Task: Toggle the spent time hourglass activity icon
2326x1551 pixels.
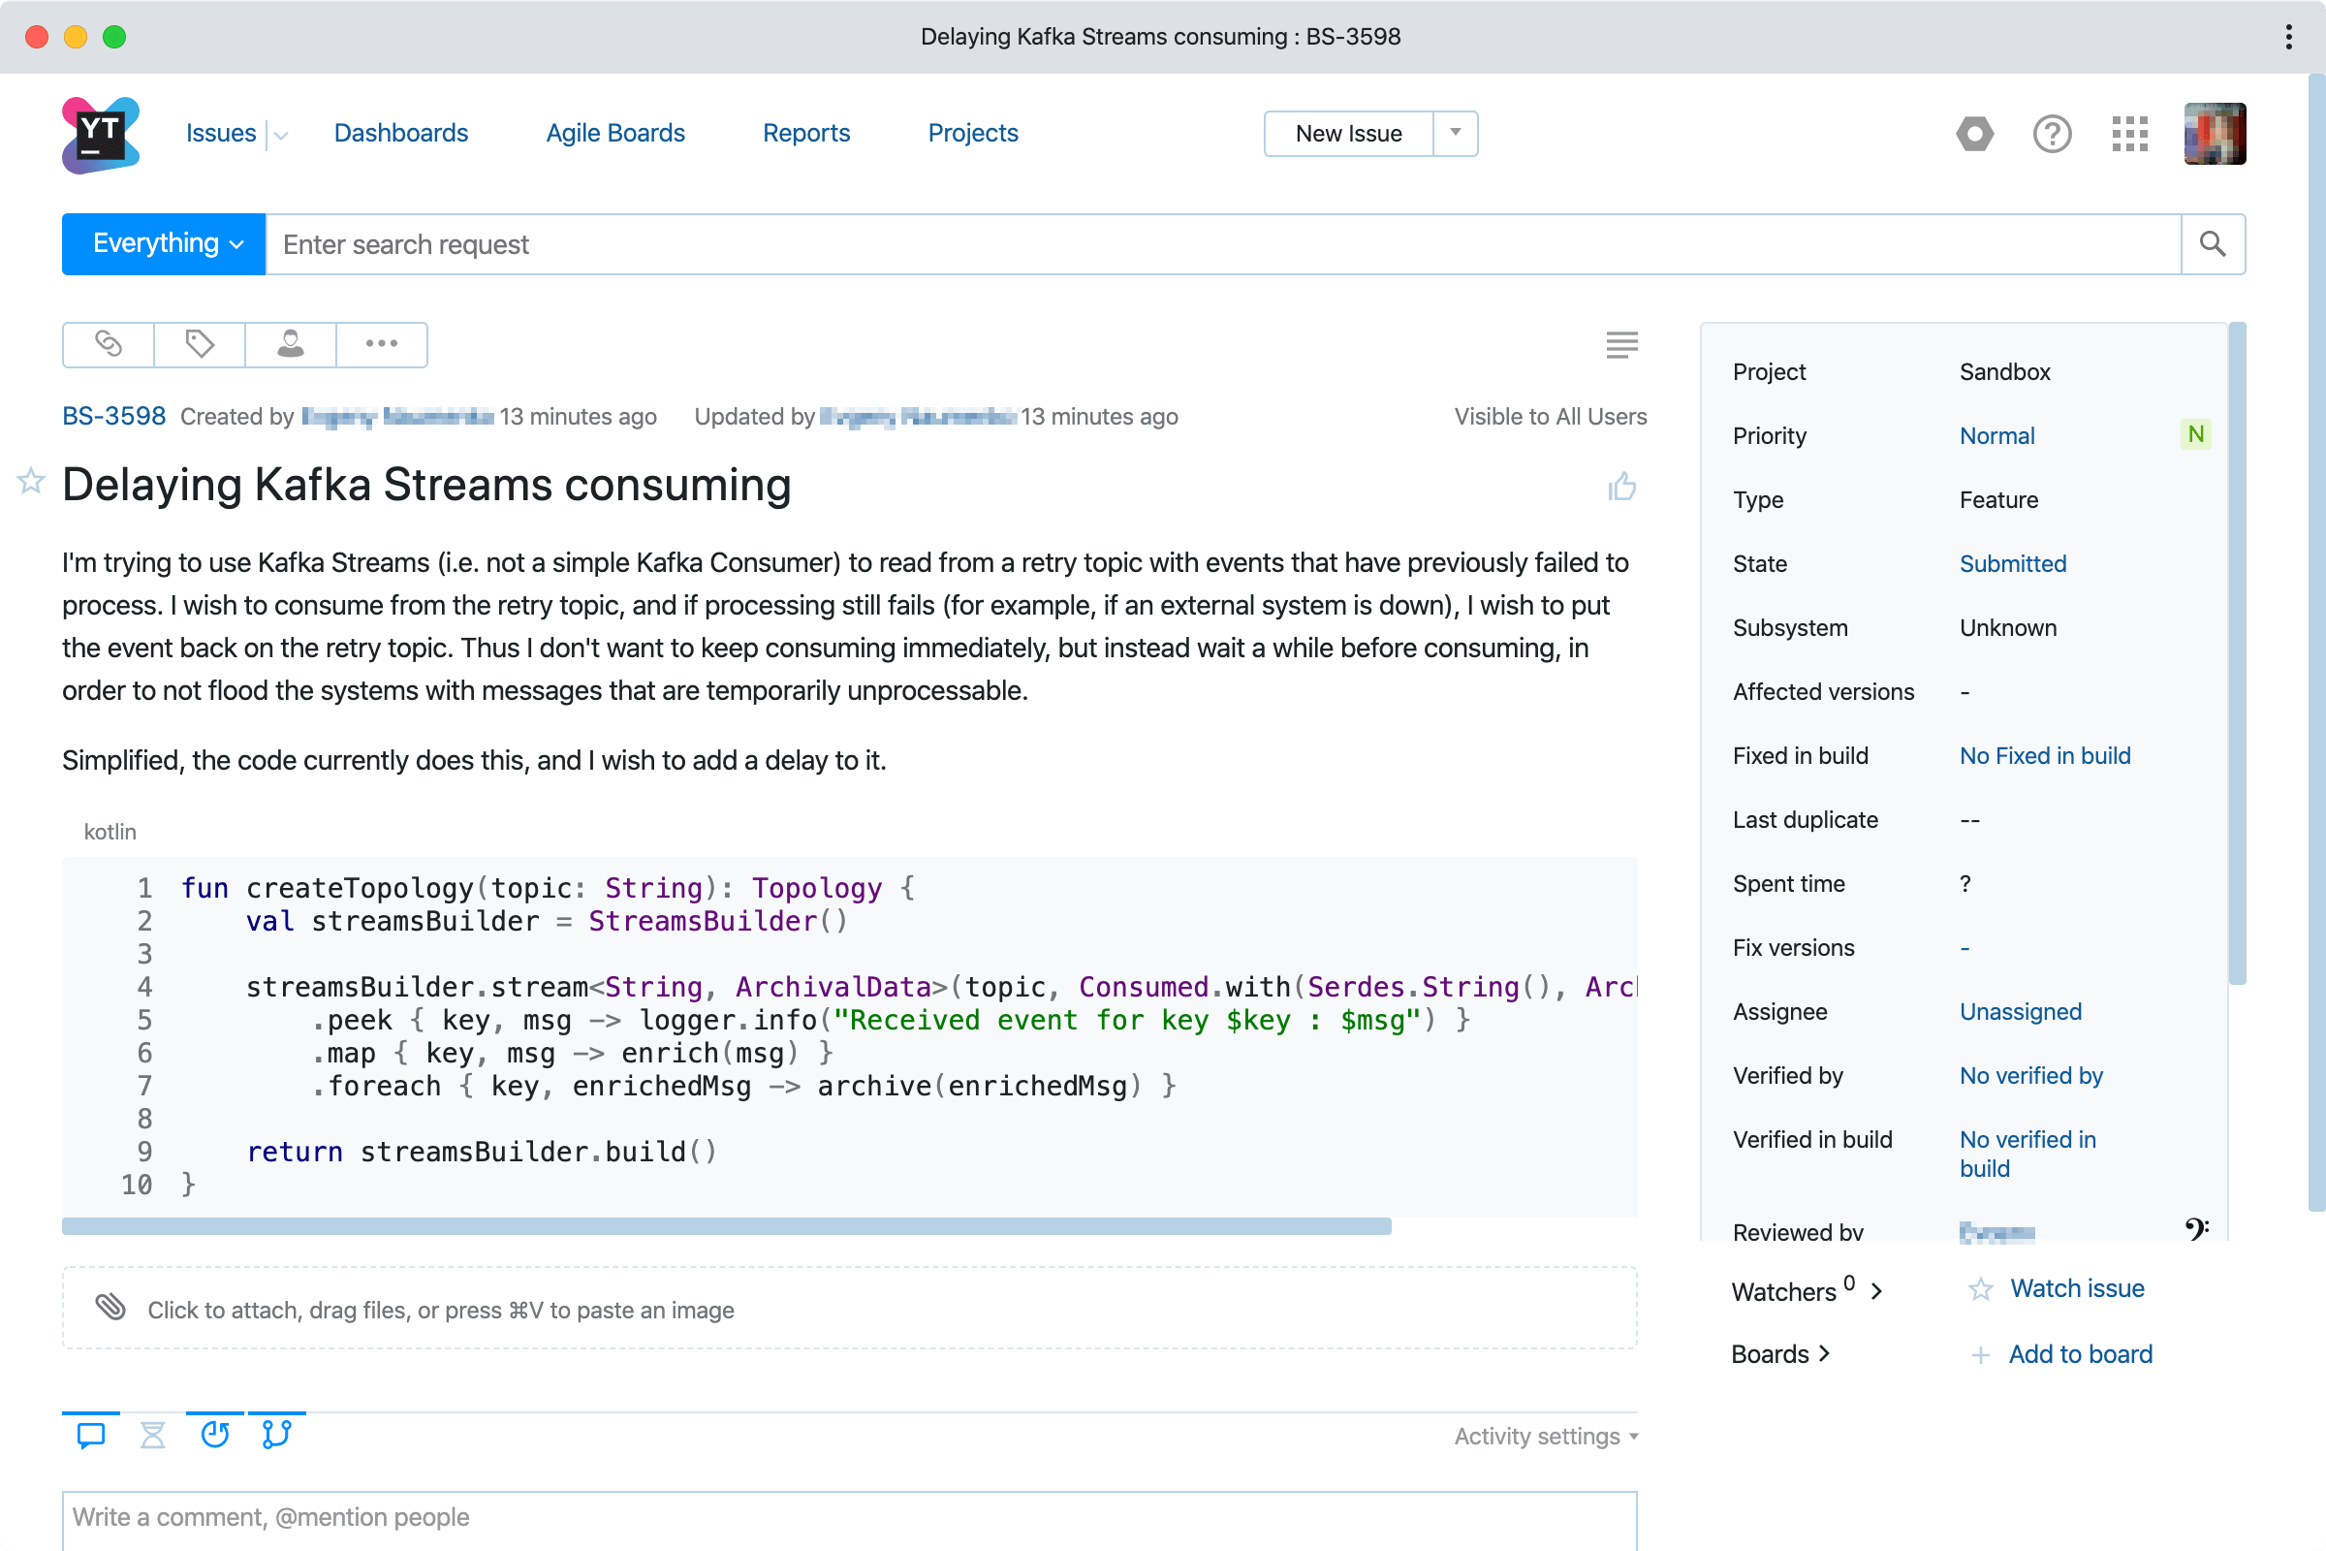Action: click(x=152, y=1435)
